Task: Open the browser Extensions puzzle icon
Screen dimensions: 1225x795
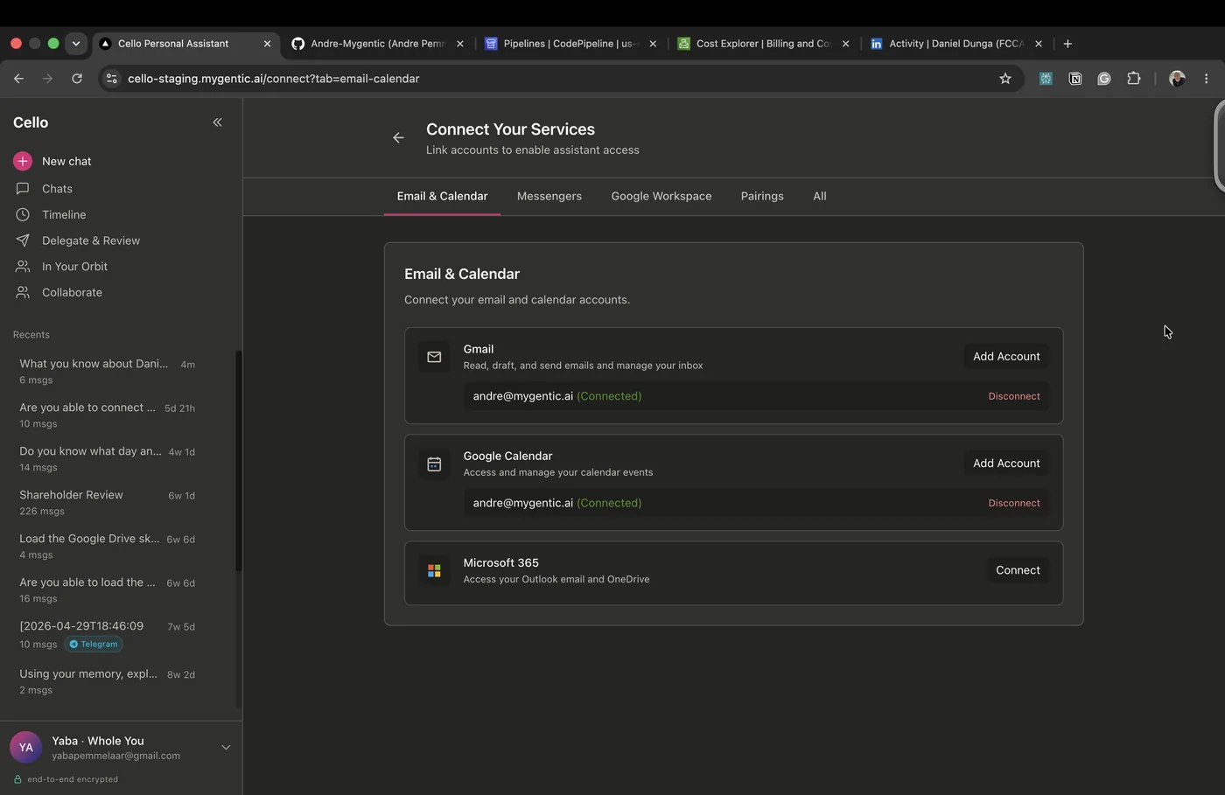Action: (x=1134, y=79)
